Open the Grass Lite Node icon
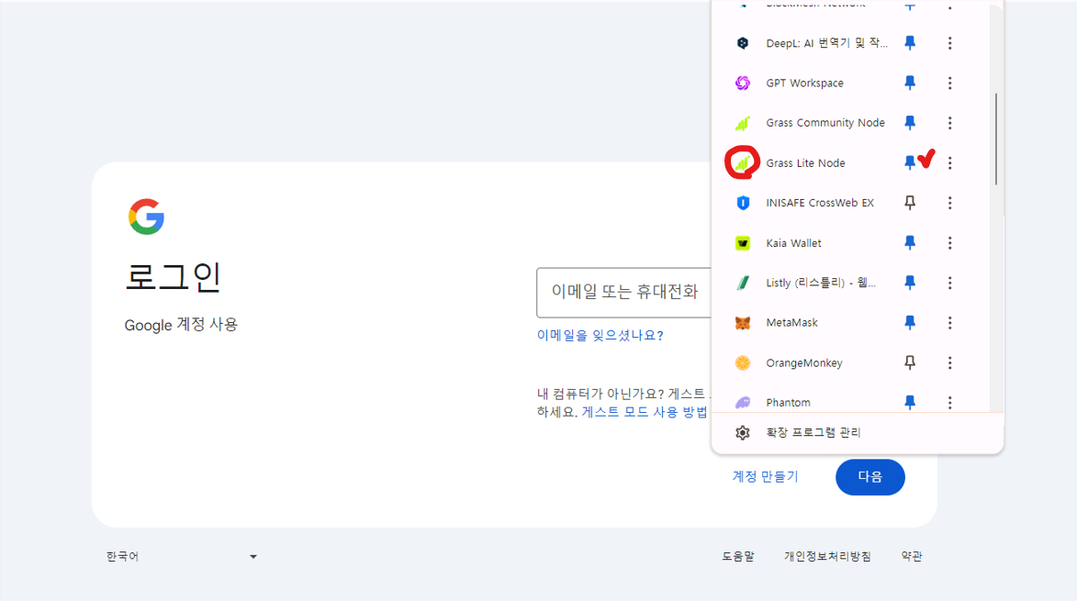The height and width of the screenshot is (601, 1077). pos(743,162)
